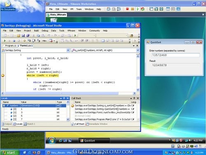Viewport: 206px width, 155px height.
Task: Switch to the Immediate Window tab
Action: tap(97, 124)
